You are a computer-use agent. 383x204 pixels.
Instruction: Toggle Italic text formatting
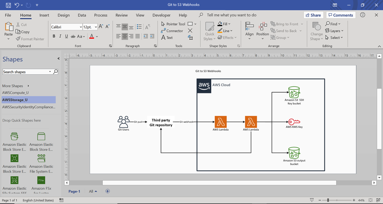point(60,36)
